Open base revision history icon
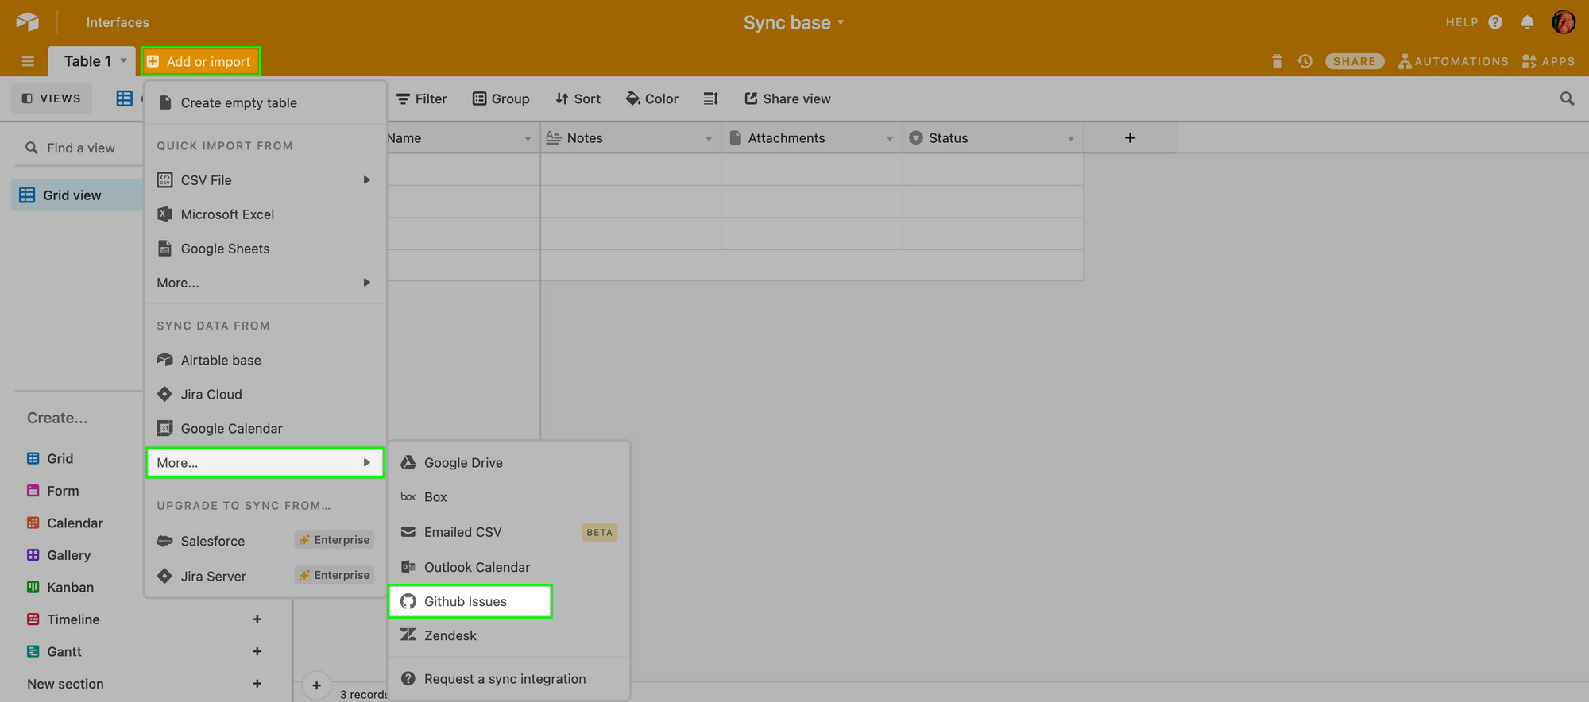The image size is (1589, 702). point(1305,61)
